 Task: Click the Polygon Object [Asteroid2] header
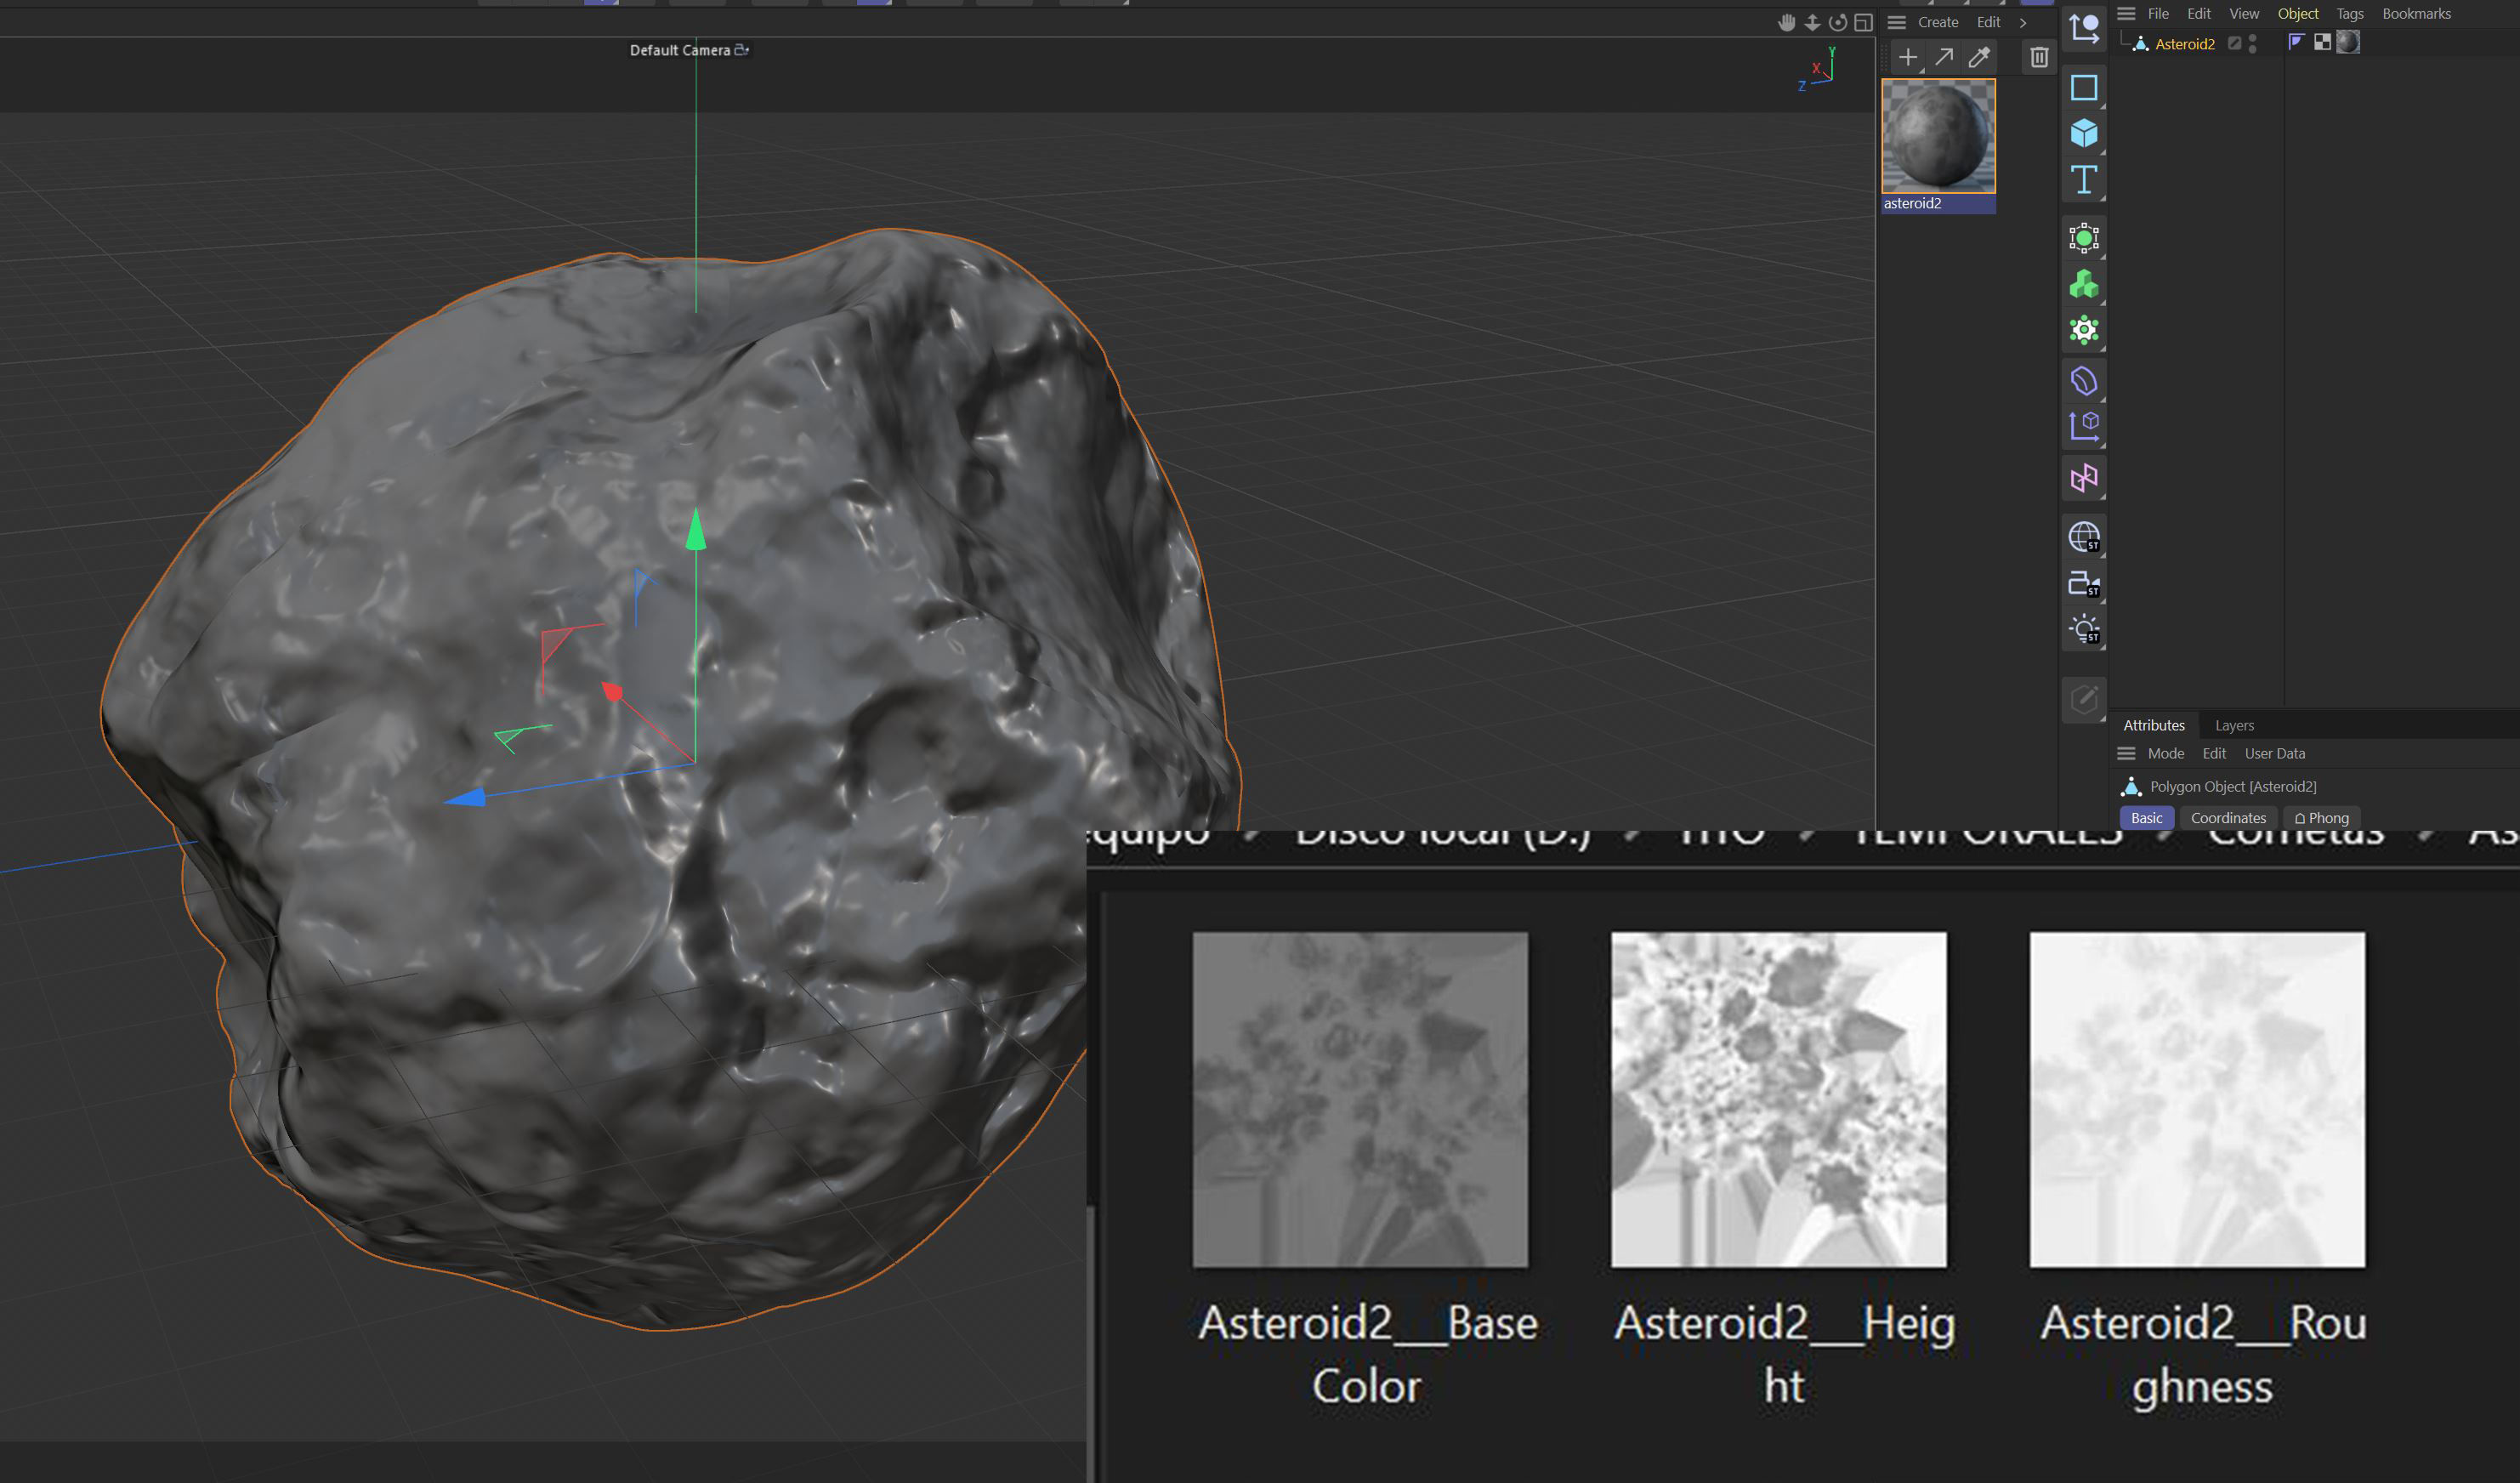coord(2233,787)
